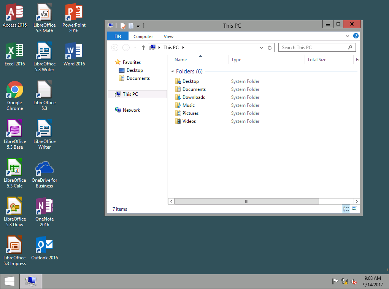Open the quick access toolbar customize dropdown
389x289 pixels.
pos(138,25)
